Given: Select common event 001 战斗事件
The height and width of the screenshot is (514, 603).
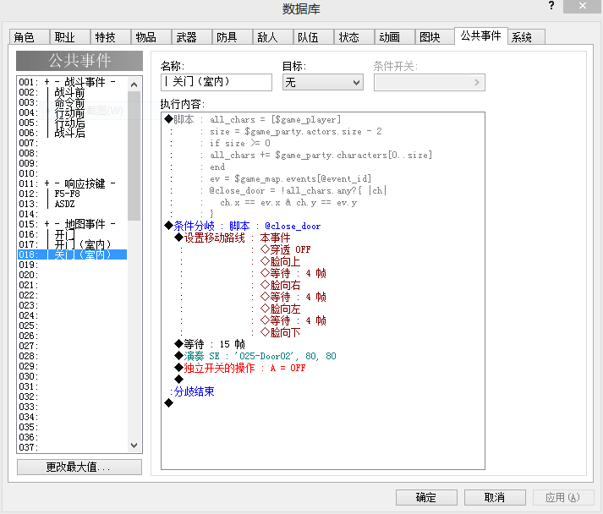Looking at the screenshot, I should [x=72, y=82].
